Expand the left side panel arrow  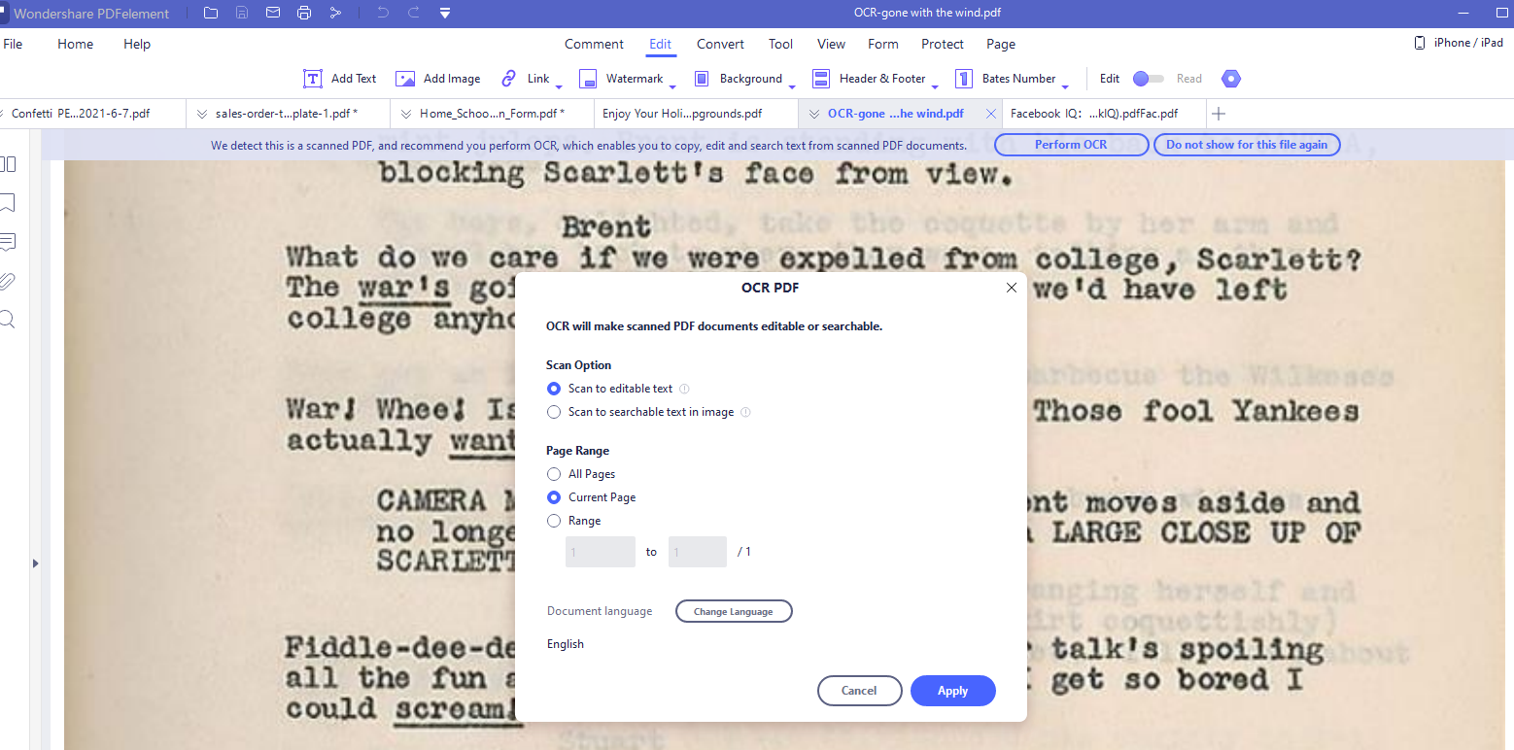pyautogui.click(x=36, y=562)
